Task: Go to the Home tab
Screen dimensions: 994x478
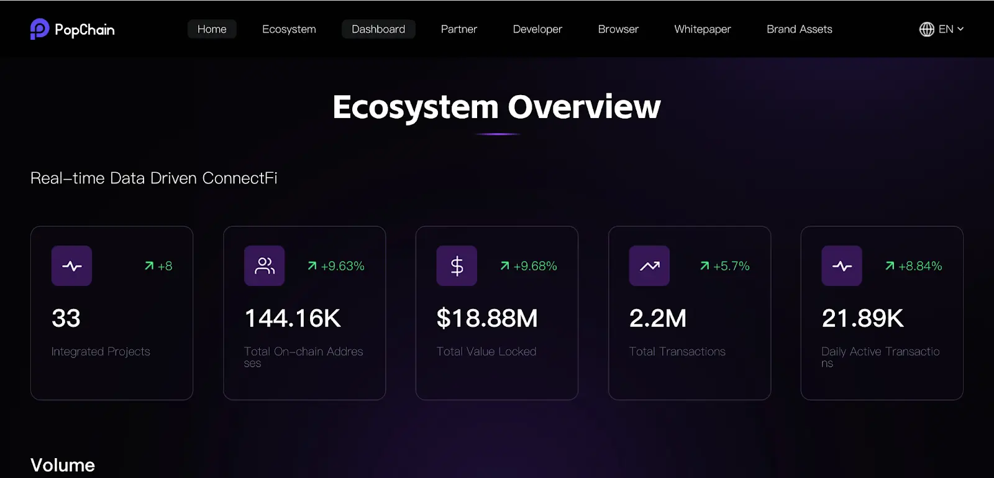Action: [212, 29]
